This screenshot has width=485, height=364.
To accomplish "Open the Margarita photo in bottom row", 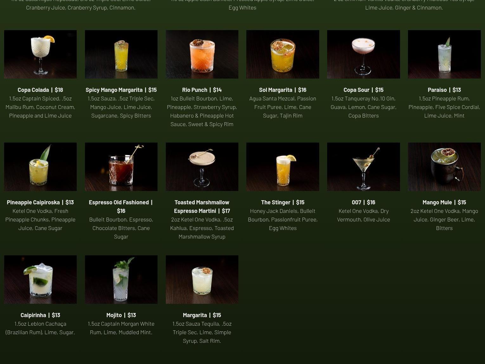I will point(202,279).
